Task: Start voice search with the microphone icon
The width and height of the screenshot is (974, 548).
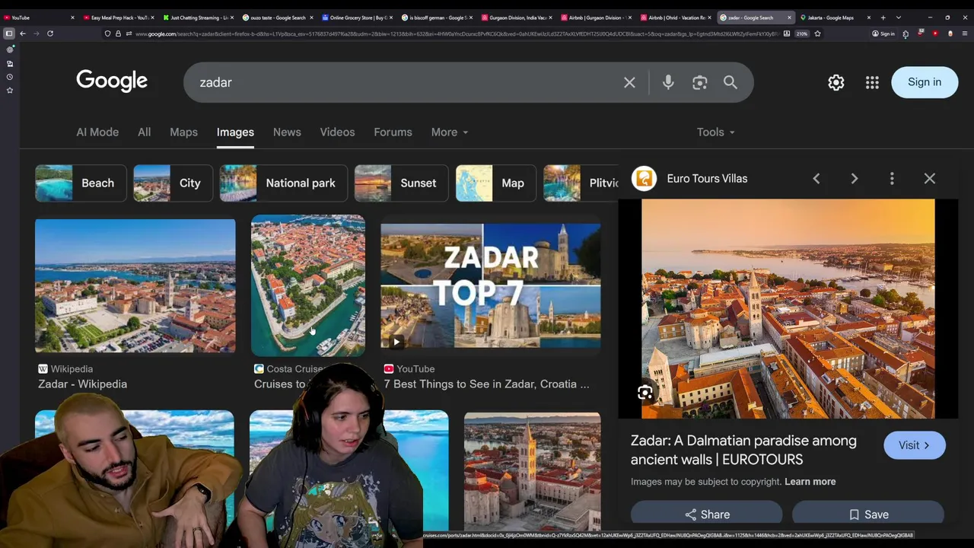Action: click(668, 82)
